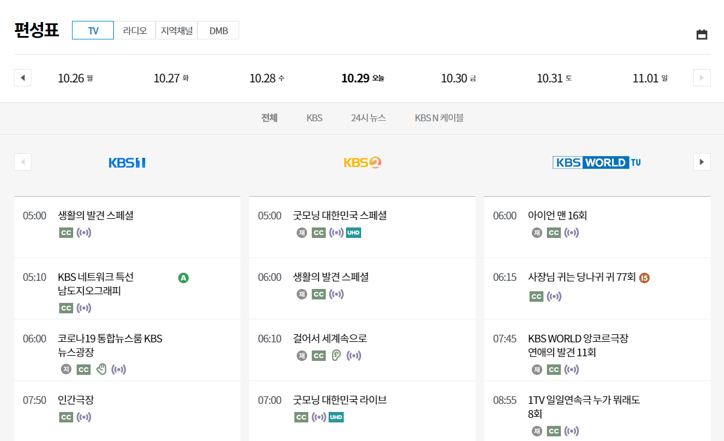Select the KBS channel filter
724x441 pixels.
tap(314, 118)
